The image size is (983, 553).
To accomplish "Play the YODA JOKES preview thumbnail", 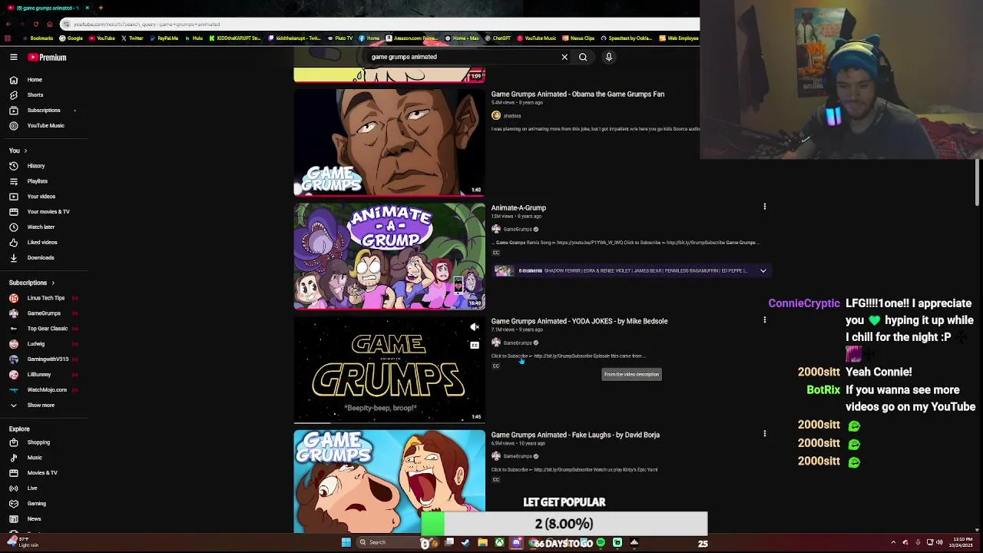I will pyautogui.click(x=389, y=369).
